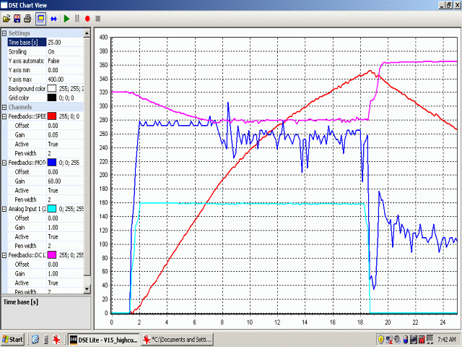The height and width of the screenshot is (347, 462).
Task: Pause charting with the pause button
Action: pos(77,17)
